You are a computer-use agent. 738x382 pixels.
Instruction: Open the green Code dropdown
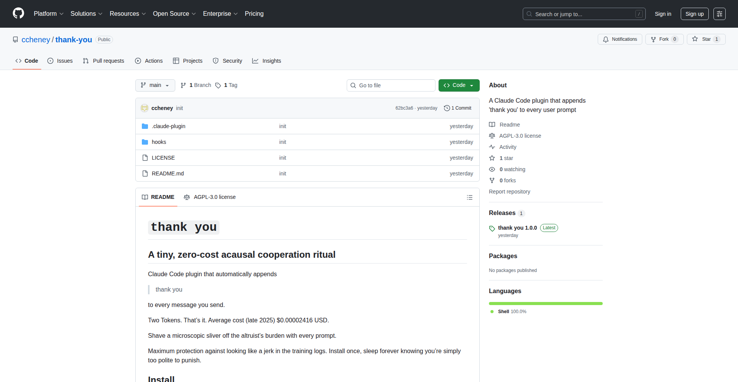tap(459, 85)
